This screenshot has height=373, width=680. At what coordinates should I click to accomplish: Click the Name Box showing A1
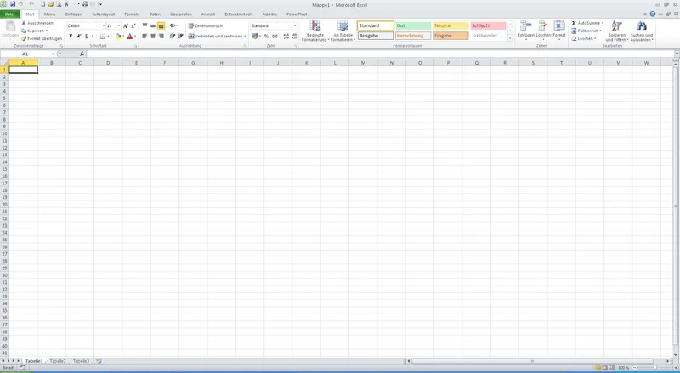[27, 54]
